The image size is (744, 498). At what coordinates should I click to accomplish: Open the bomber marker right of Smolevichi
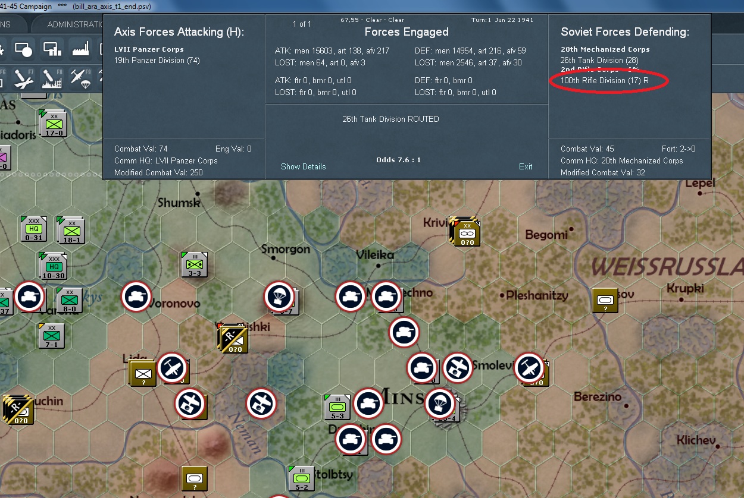pos(529,368)
